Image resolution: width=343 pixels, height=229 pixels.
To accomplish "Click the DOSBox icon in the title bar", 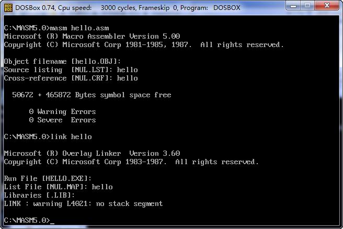I will pyautogui.click(x=8, y=7).
